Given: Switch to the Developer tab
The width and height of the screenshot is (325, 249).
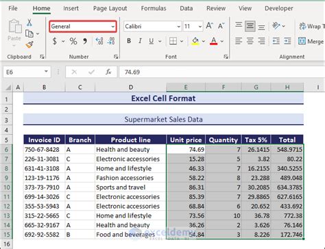Looking at the screenshot, I should (x=279, y=8).
